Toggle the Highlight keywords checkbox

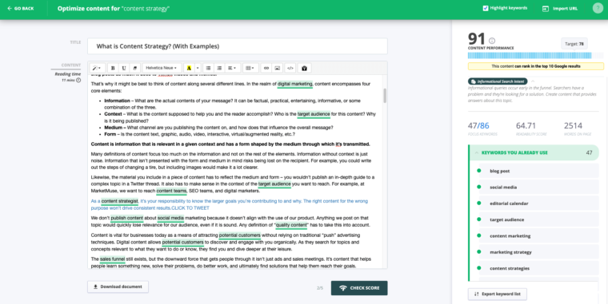(x=486, y=8)
